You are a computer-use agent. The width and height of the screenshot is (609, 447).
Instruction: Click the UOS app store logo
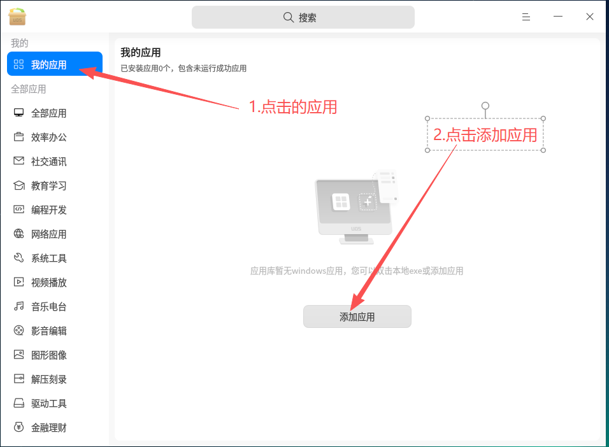point(17,17)
